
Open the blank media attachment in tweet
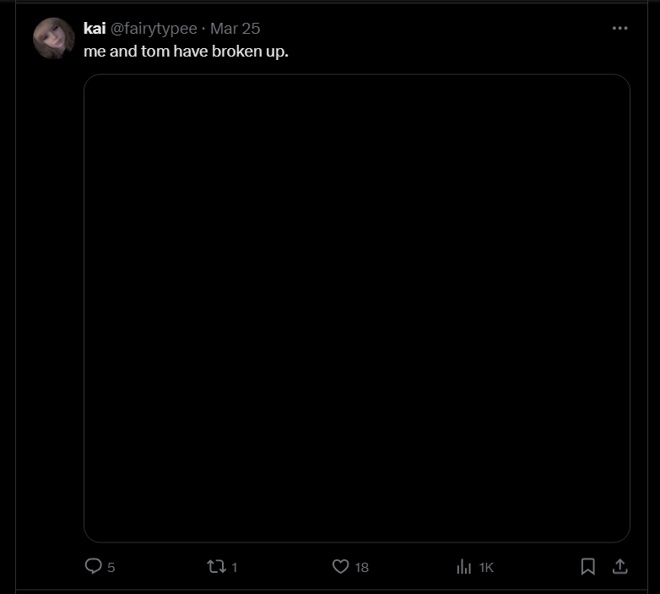click(356, 308)
